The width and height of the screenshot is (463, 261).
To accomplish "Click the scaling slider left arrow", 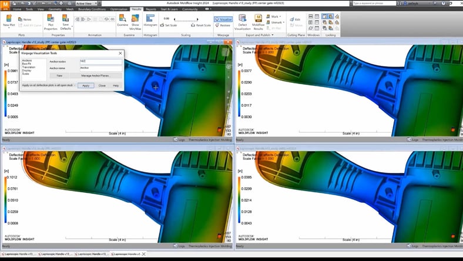I will click(x=175, y=19).
